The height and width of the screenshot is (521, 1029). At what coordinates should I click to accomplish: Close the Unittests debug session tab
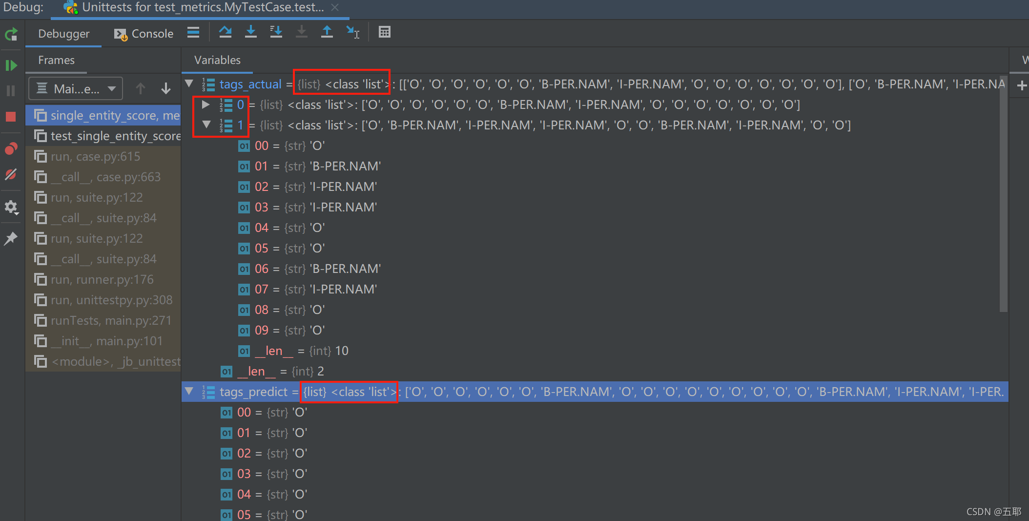click(335, 7)
